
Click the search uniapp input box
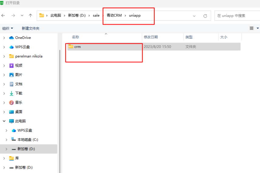tap(235, 16)
